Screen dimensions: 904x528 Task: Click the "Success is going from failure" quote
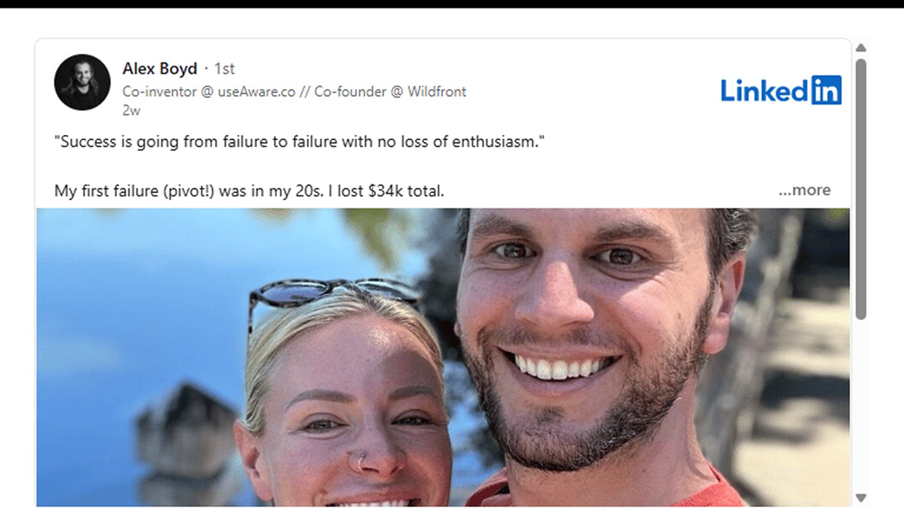300,142
